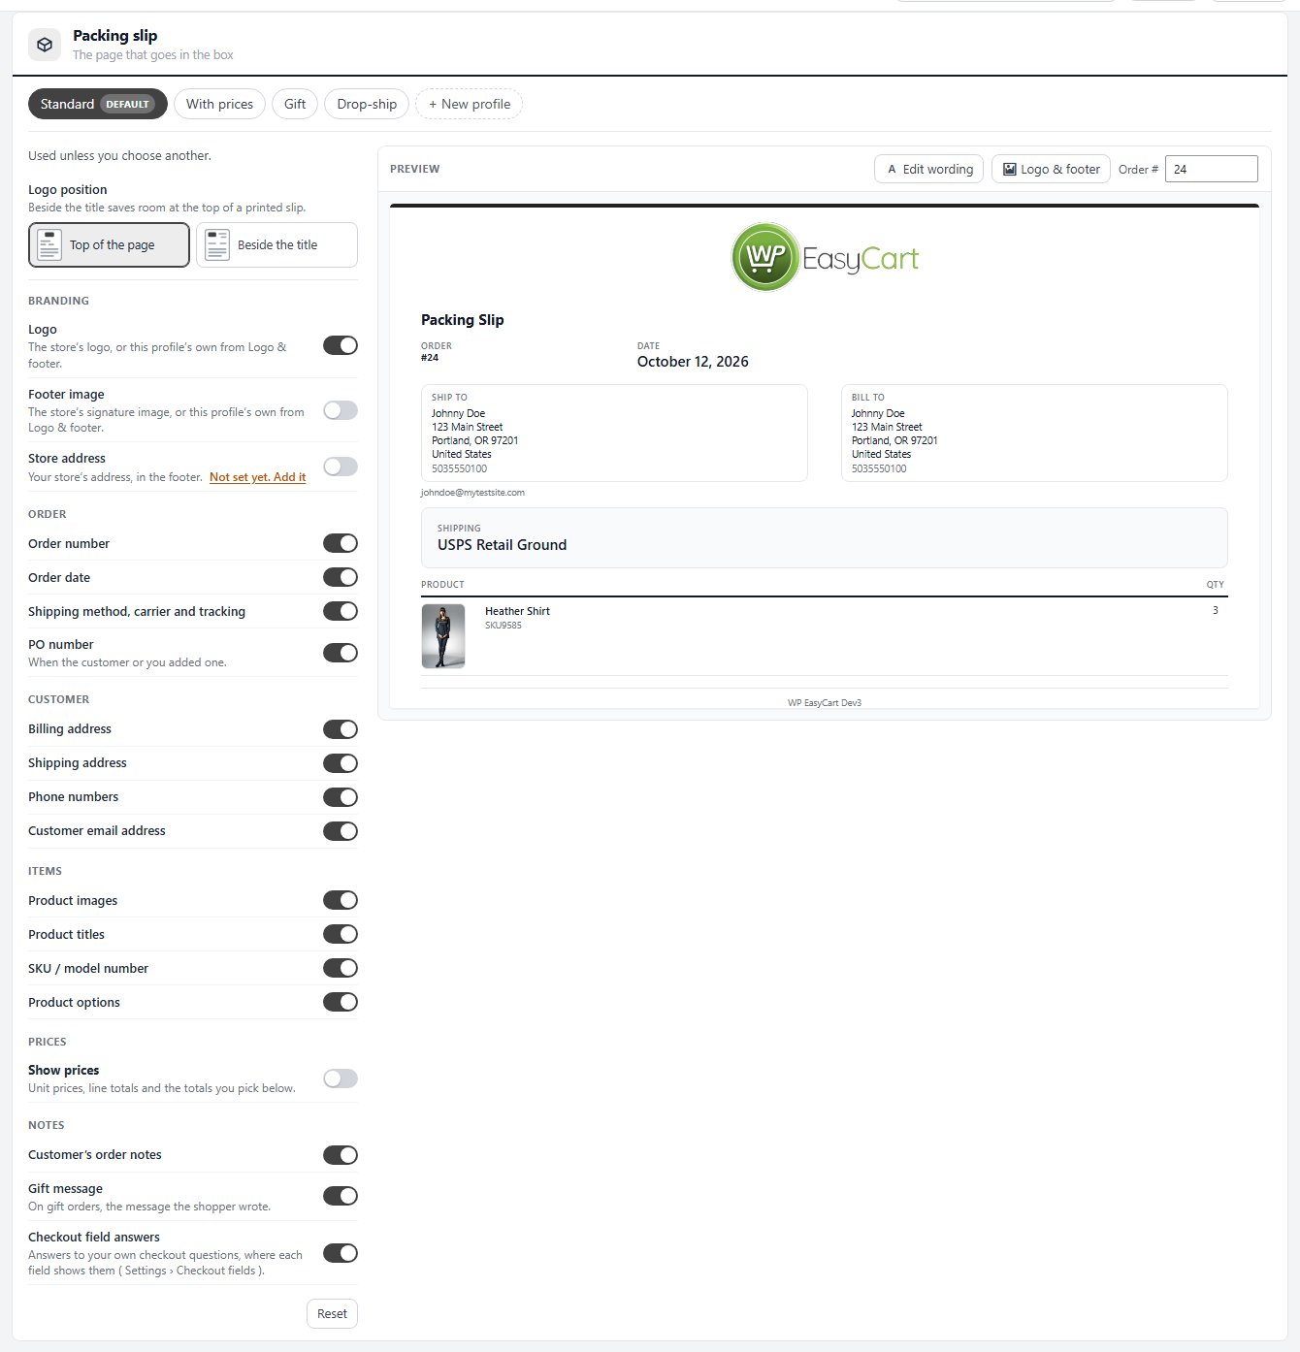This screenshot has width=1300, height=1352.
Task: Click 'SKU9585' text in preview
Action: coord(504,626)
